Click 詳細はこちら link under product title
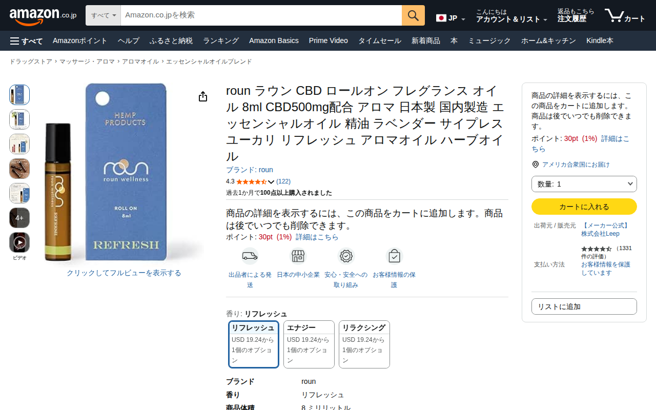Viewport: 656px width, 410px height. point(317,237)
